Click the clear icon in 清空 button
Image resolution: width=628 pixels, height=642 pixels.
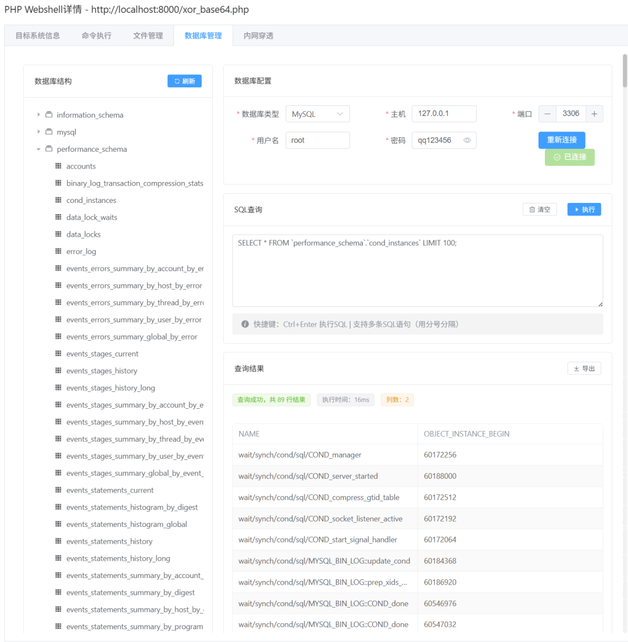(x=530, y=209)
